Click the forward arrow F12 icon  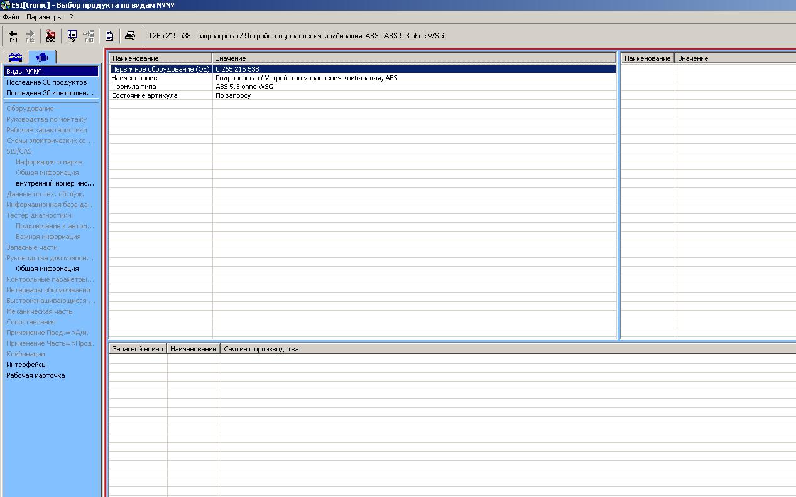tap(30, 36)
